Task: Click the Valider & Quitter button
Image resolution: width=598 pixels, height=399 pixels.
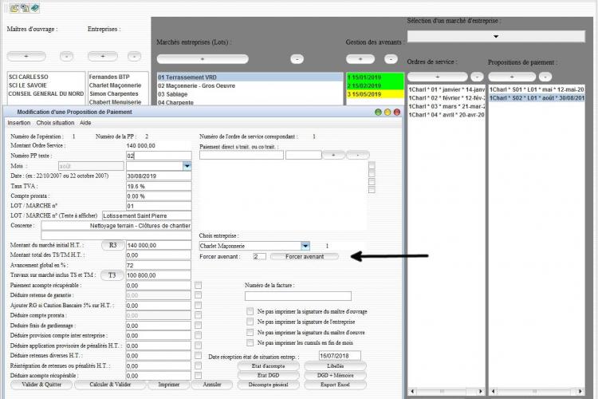Action: pyautogui.click(x=41, y=385)
